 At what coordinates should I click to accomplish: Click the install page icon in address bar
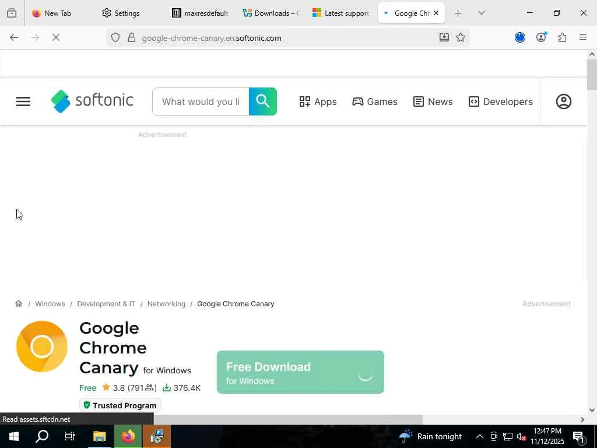point(444,37)
